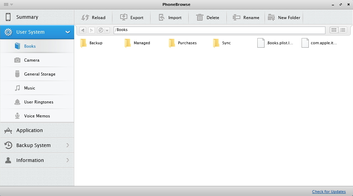
Task: Open the history dropdown arrow
Action: click(x=107, y=30)
